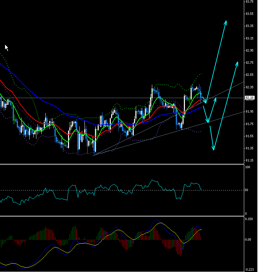Screen dimensions: 258x272
Task: Grab divider between price chart and RSI
Action: click(x=121, y=164)
